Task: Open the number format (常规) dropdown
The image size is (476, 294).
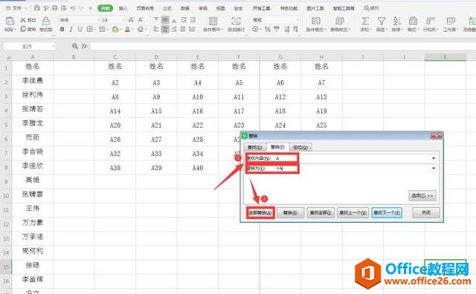Action: pyautogui.click(x=298, y=20)
